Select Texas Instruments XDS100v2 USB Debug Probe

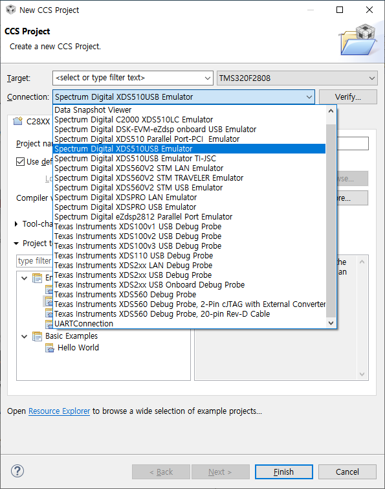[x=190, y=236]
